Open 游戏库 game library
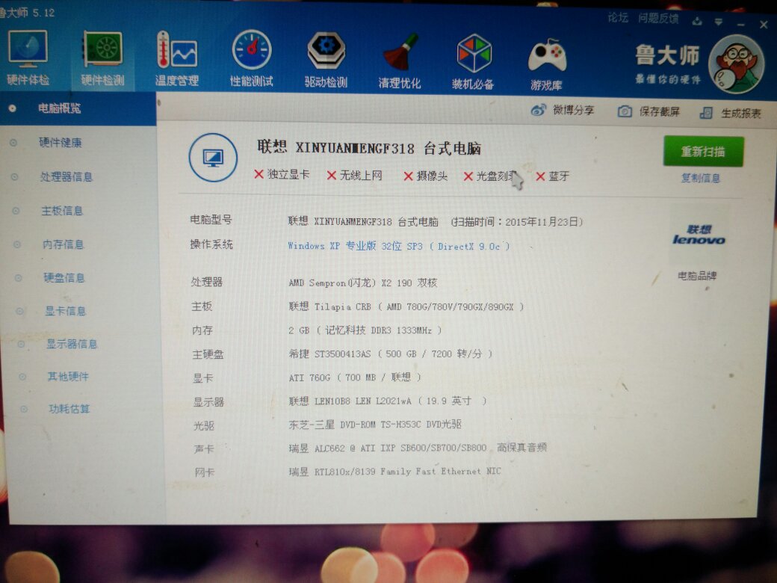 point(547,64)
